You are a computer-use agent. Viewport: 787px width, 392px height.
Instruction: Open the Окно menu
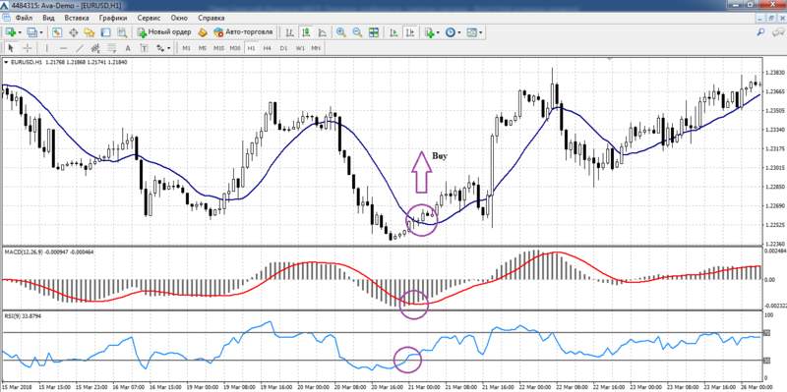(x=179, y=18)
